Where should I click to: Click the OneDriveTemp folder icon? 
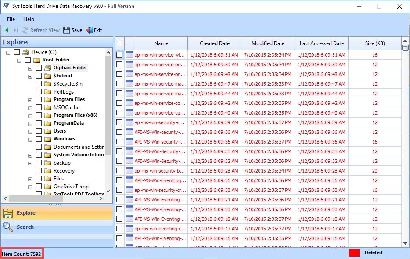click(47, 187)
